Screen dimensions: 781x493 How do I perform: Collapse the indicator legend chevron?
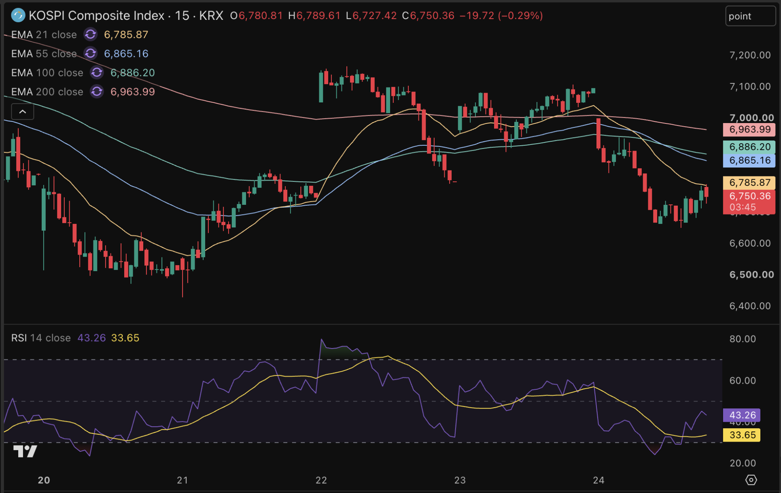pyautogui.click(x=23, y=112)
